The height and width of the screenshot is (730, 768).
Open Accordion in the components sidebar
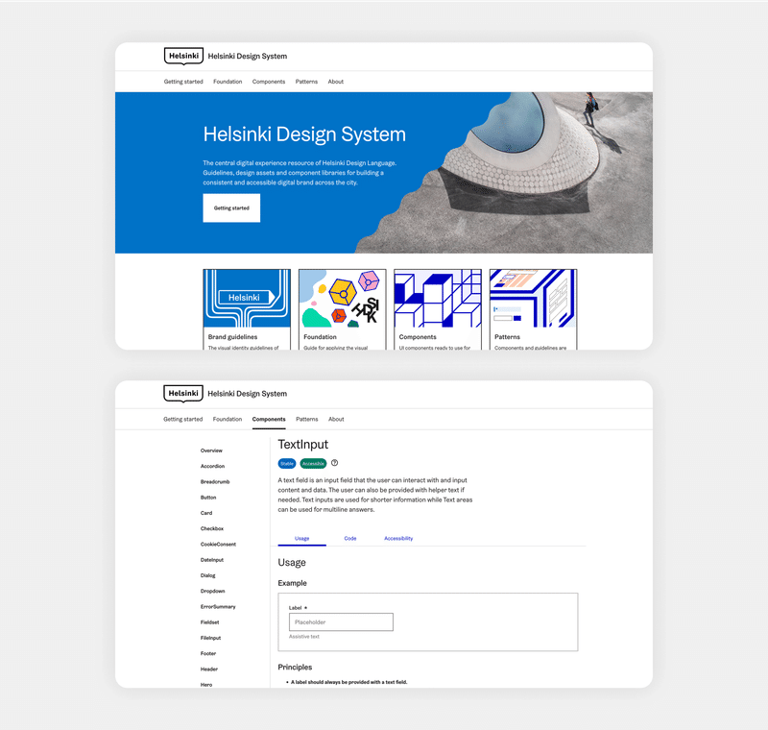coord(212,467)
